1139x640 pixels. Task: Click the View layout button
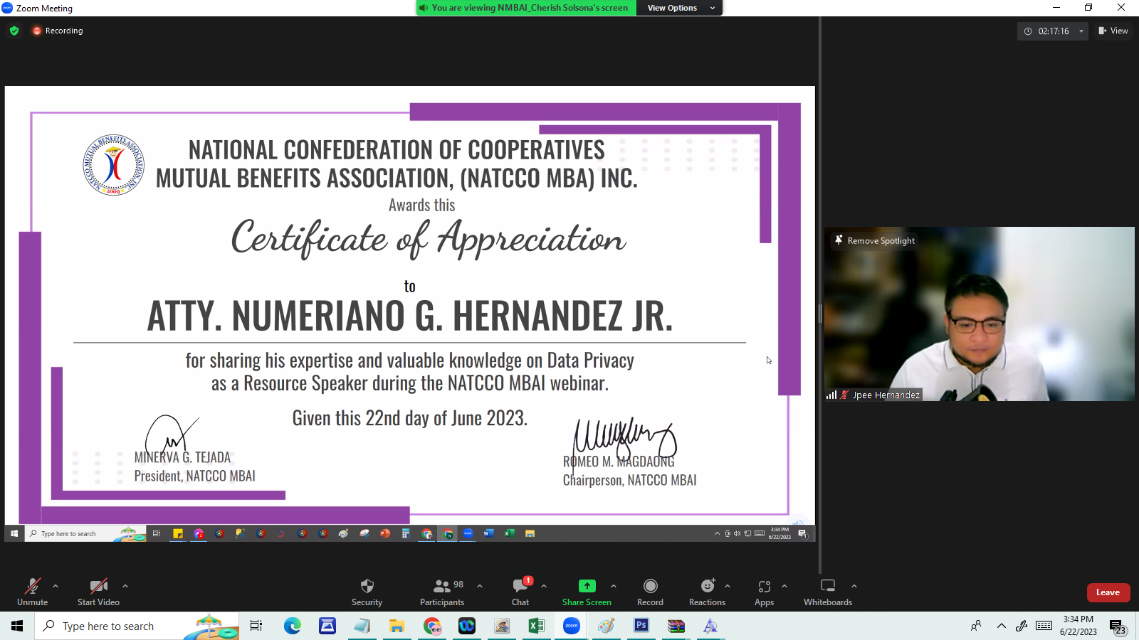[x=1113, y=31]
